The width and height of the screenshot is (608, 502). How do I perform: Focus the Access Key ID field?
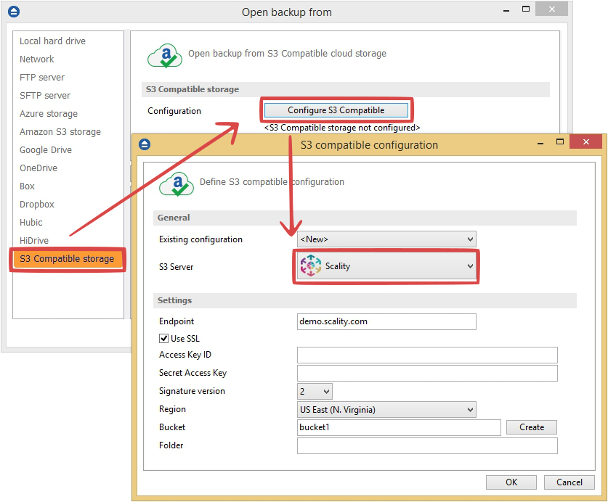pyautogui.click(x=427, y=355)
